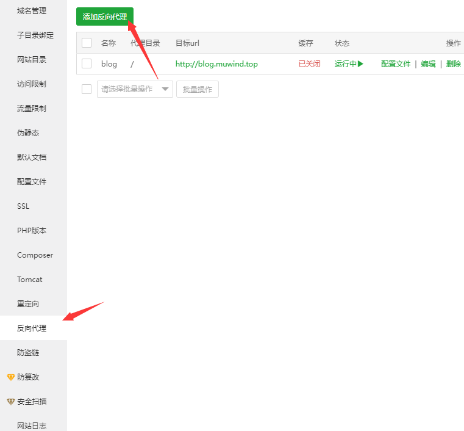The image size is (464, 431).
Task: Open the 安全扫描 tab
Action: [32, 401]
